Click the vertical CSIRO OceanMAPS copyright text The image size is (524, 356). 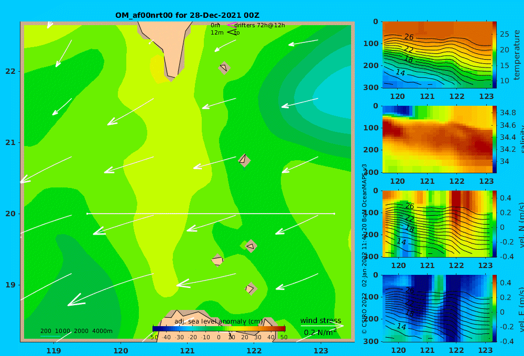pyautogui.click(x=364, y=249)
